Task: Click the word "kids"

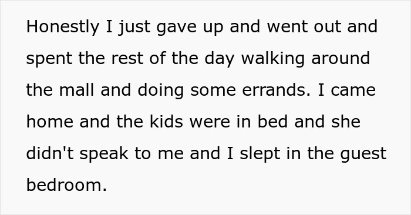Action: [166, 122]
